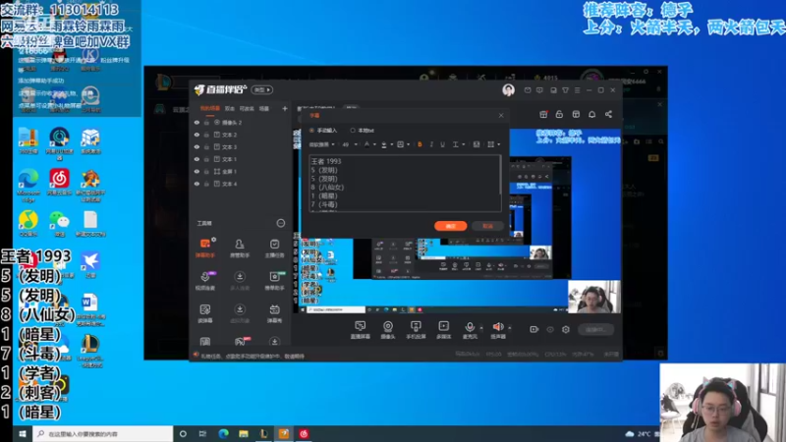Switch to the third scene tab
The image size is (786, 442).
click(x=247, y=108)
